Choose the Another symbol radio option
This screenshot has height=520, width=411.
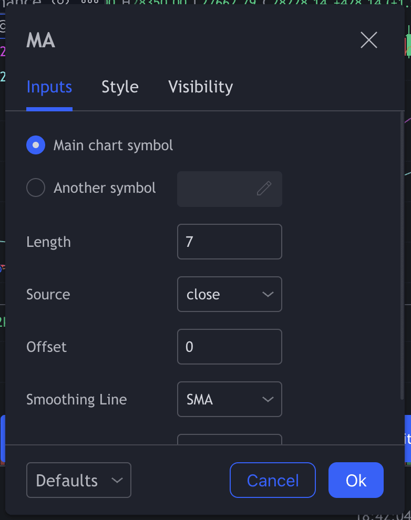click(x=36, y=188)
